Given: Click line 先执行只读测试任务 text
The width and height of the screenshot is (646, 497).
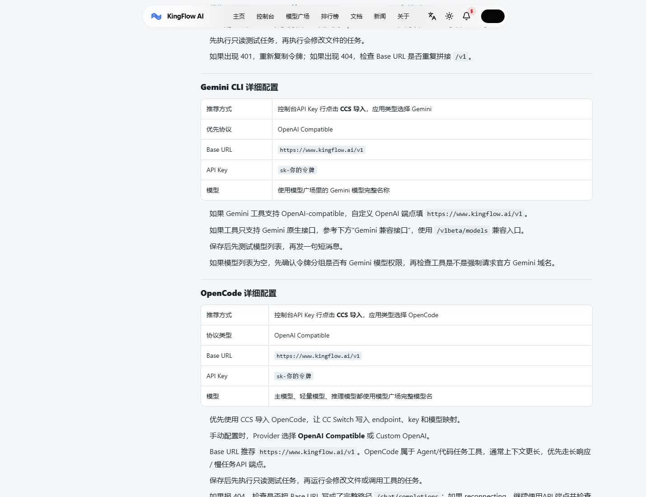Looking at the screenshot, I should [288, 40].
